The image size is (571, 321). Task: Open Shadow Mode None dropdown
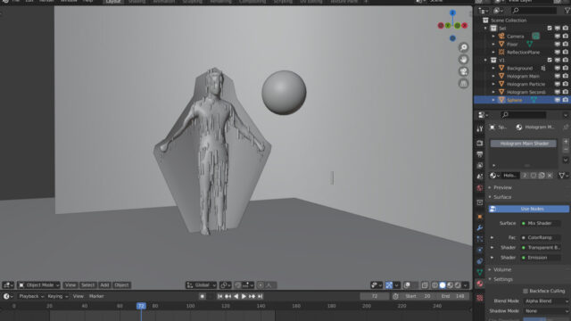[x=545, y=311]
